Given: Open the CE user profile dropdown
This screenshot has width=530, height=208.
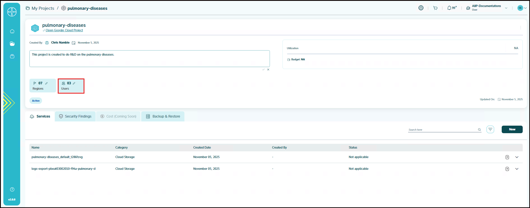Looking at the screenshot, I should coord(522,8).
